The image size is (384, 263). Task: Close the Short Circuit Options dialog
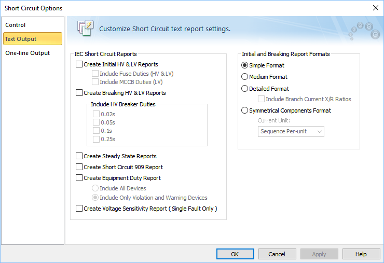(x=375, y=8)
